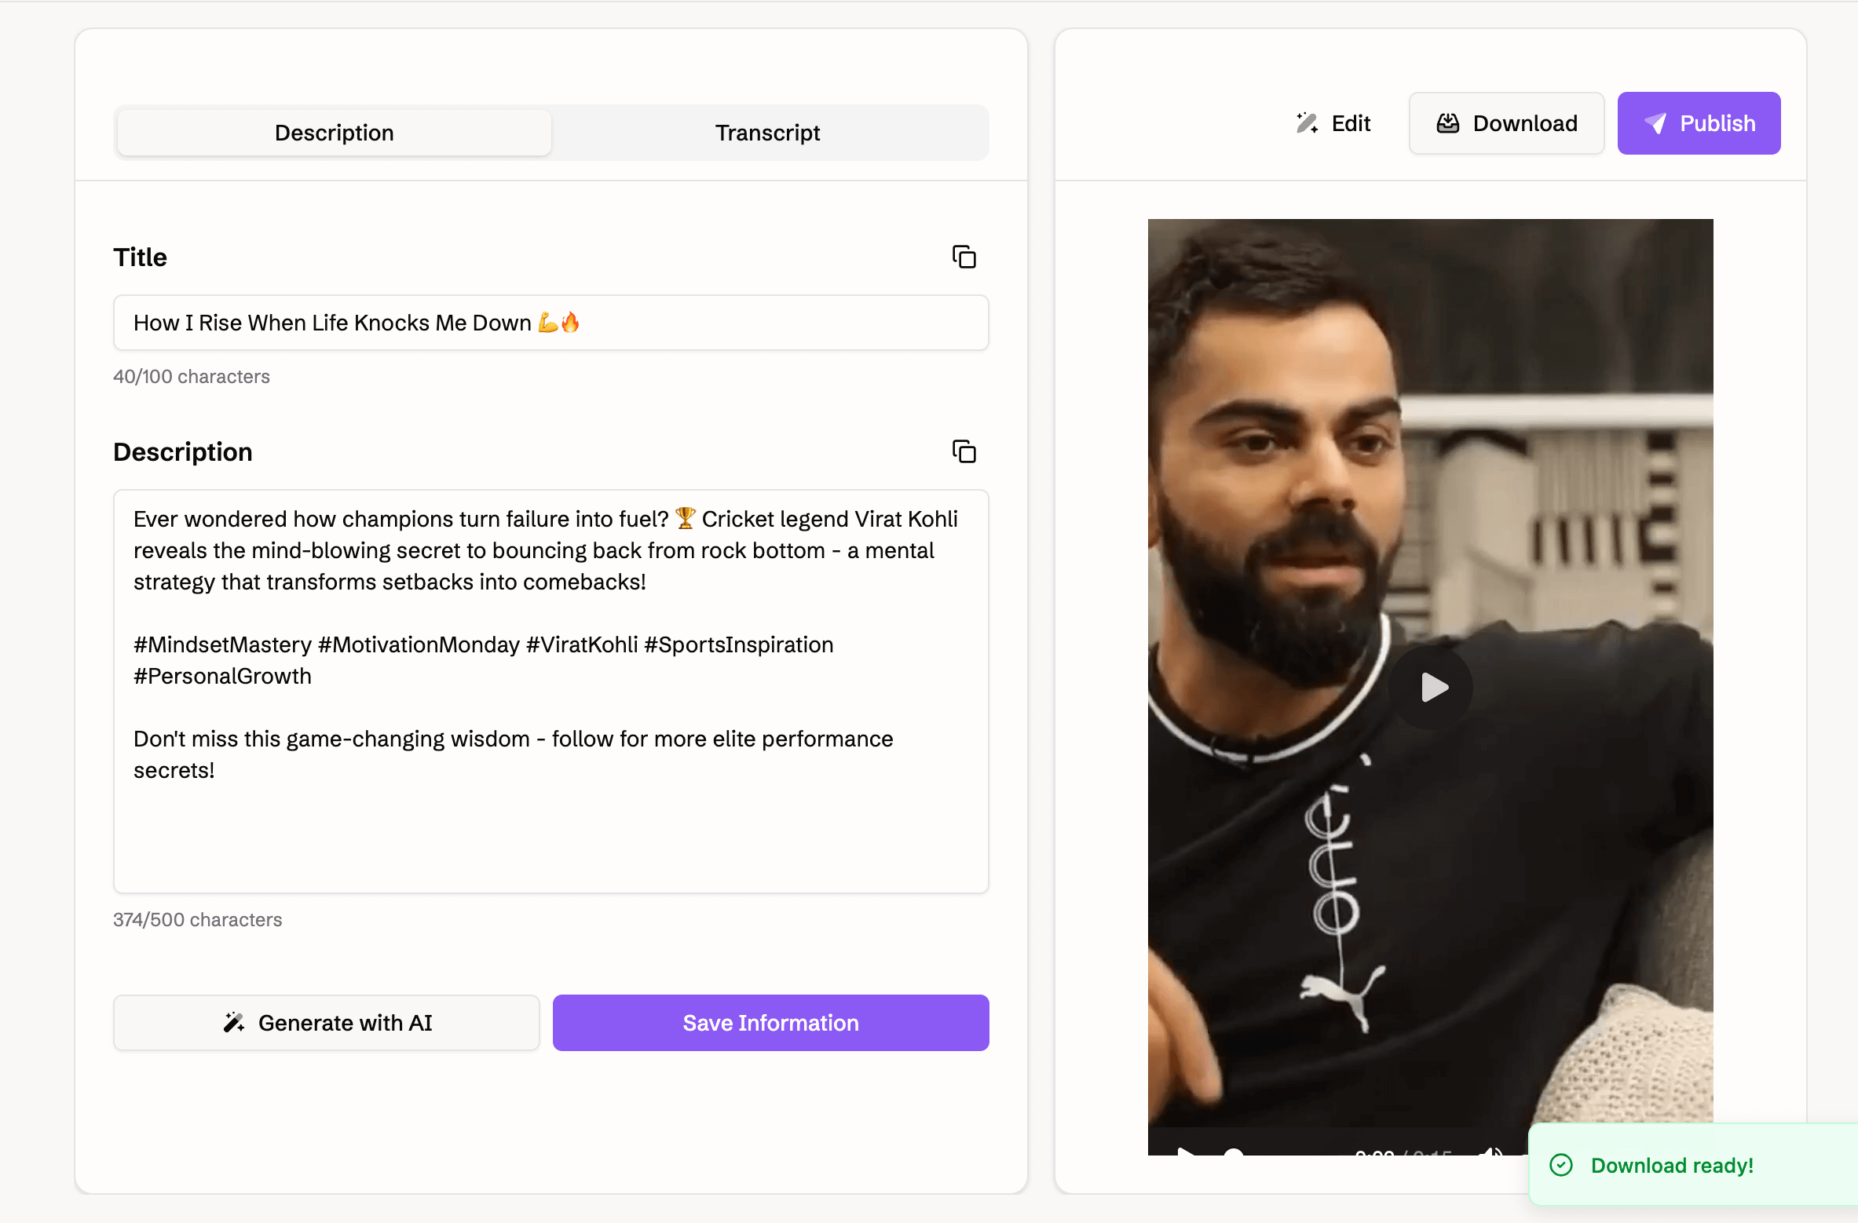Image resolution: width=1858 pixels, height=1223 pixels.
Task: Click play in the video control bar
Action: (1185, 1151)
